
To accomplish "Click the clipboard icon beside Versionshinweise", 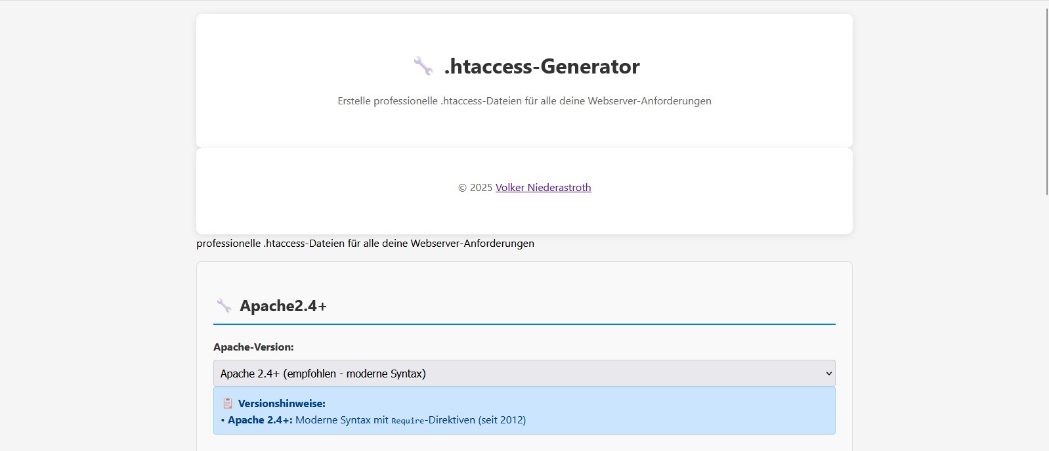I will pyautogui.click(x=227, y=403).
